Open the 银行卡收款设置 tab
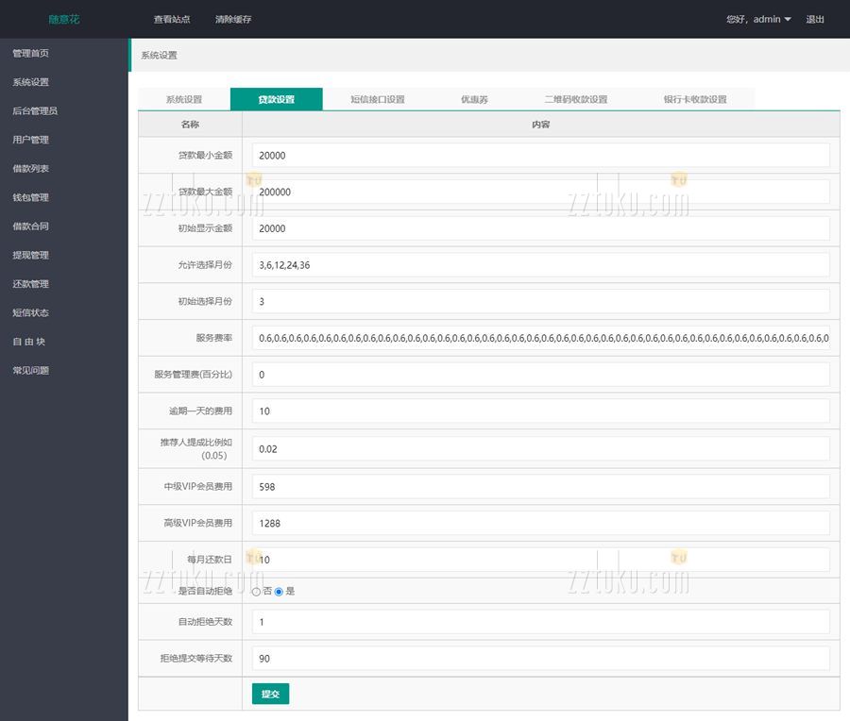Viewport: 850px width, 721px height. pyautogui.click(x=694, y=99)
